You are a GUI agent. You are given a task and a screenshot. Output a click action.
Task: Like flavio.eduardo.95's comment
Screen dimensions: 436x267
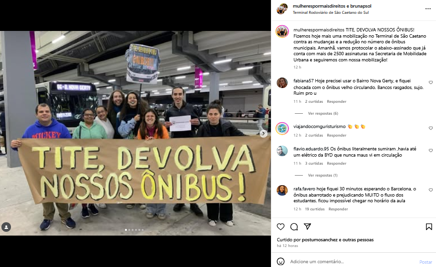click(430, 150)
